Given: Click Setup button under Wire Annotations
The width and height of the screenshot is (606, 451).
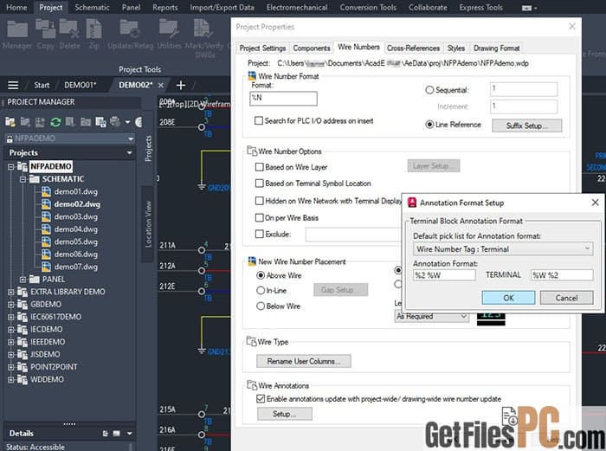Looking at the screenshot, I should [285, 414].
